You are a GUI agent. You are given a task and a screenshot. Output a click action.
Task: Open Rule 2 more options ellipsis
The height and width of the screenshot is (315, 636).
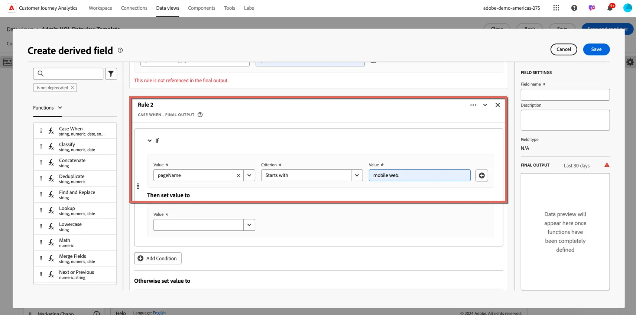(x=473, y=105)
